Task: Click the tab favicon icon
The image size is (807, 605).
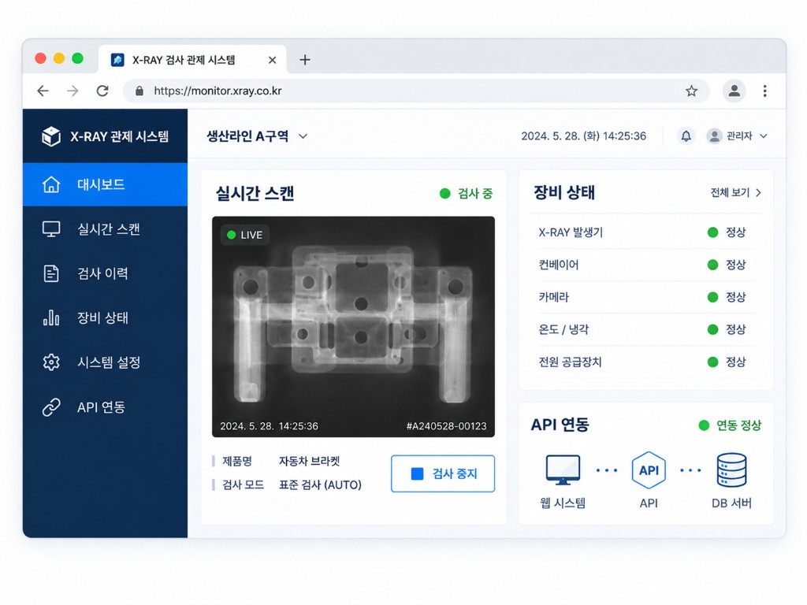Action: tap(117, 60)
